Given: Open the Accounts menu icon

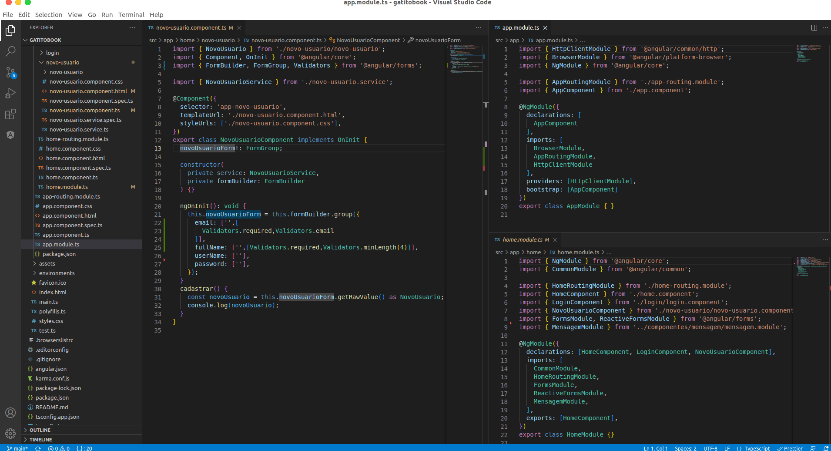Looking at the screenshot, I should click(x=10, y=413).
